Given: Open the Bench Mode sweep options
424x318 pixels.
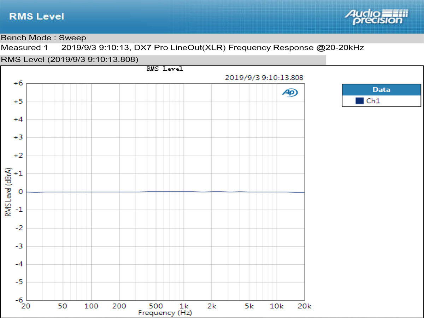Looking at the screenshot, I should [x=43, y=37].
